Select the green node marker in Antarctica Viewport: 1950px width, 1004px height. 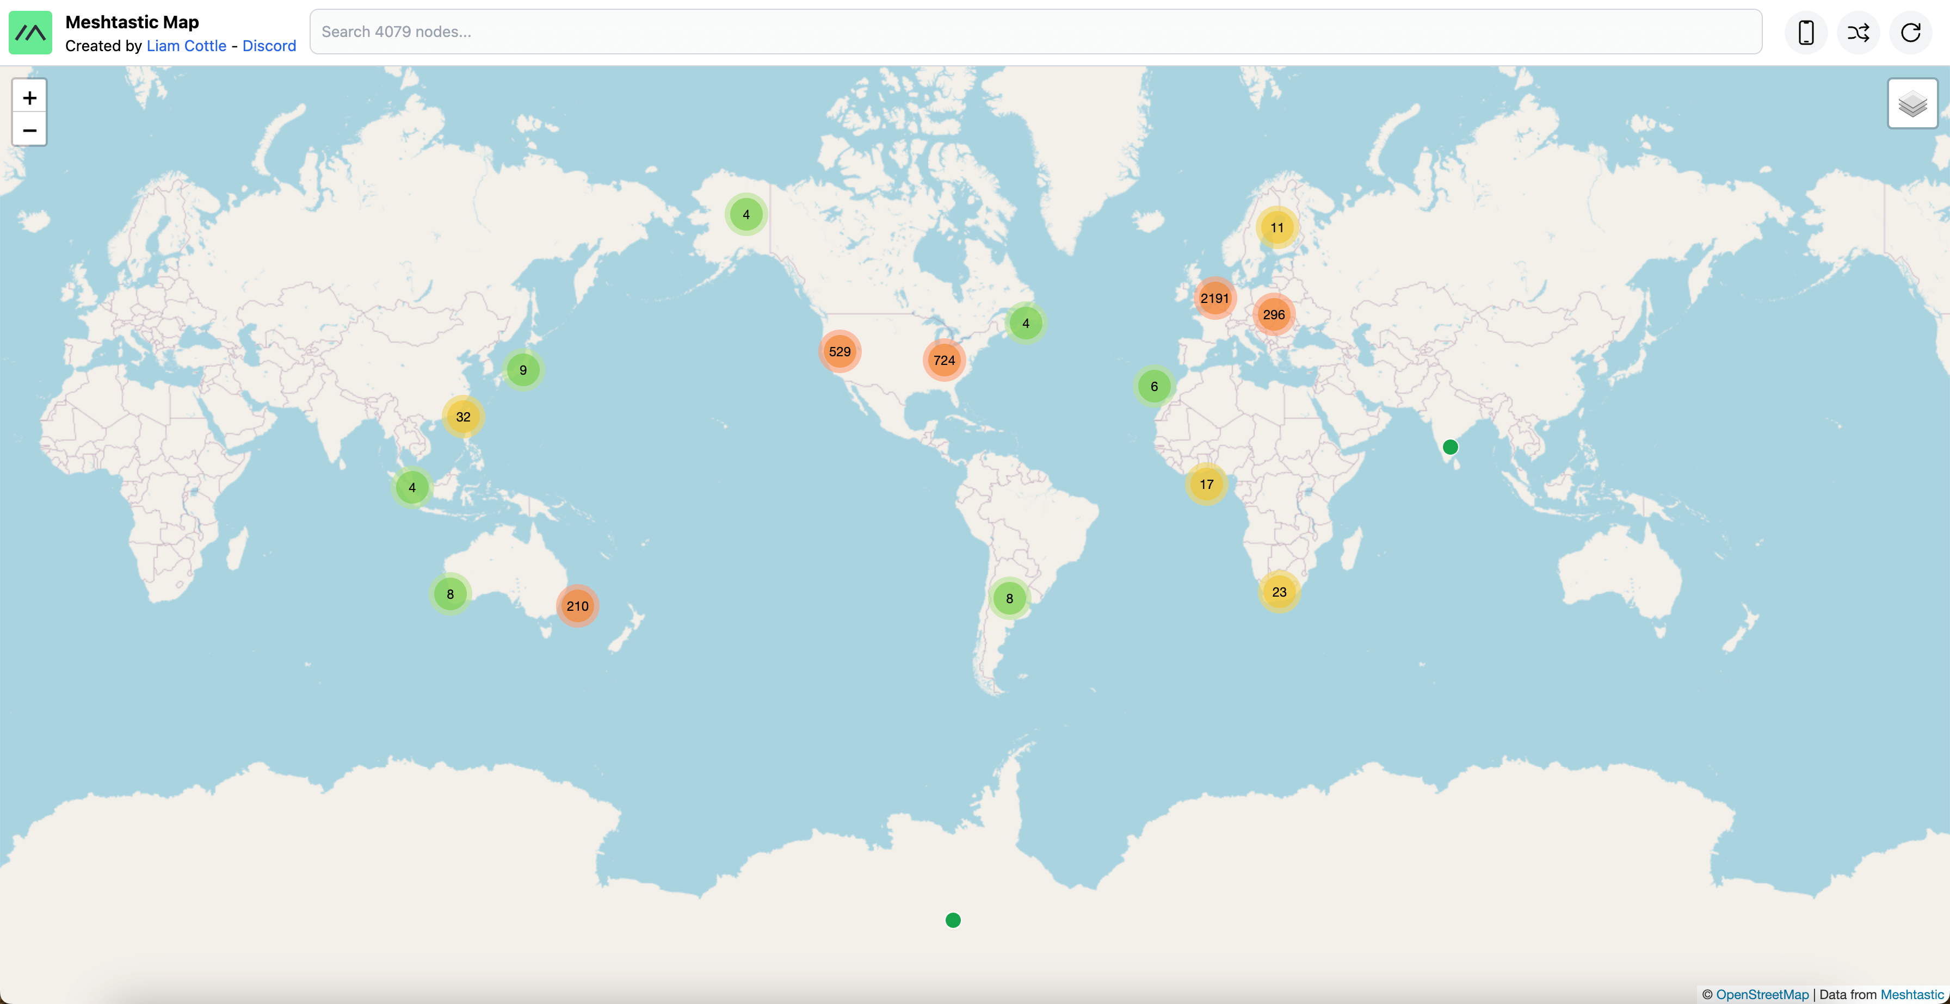953,920
